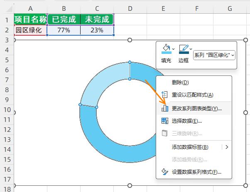Expand the 添加数据标签 submenu arrow
This screenshot has height=192, width=250.
(x=227, y=147)
